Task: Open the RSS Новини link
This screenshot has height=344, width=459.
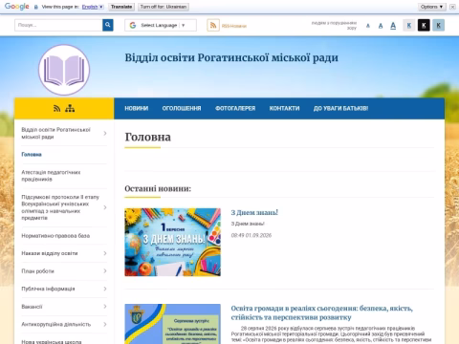Action: pyautogui.click(x=234, y=26)
